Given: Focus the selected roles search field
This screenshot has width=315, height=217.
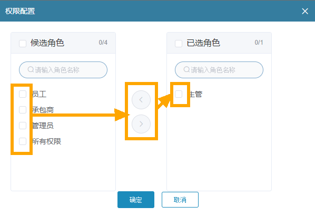Looking at the screenshot, I should coord(219,70).
